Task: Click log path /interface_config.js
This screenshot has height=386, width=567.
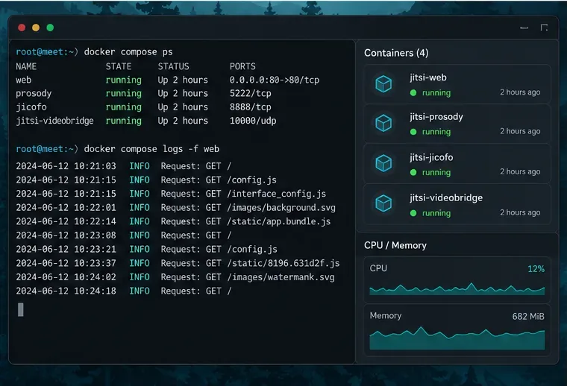Action: click(x=277, y=194)
